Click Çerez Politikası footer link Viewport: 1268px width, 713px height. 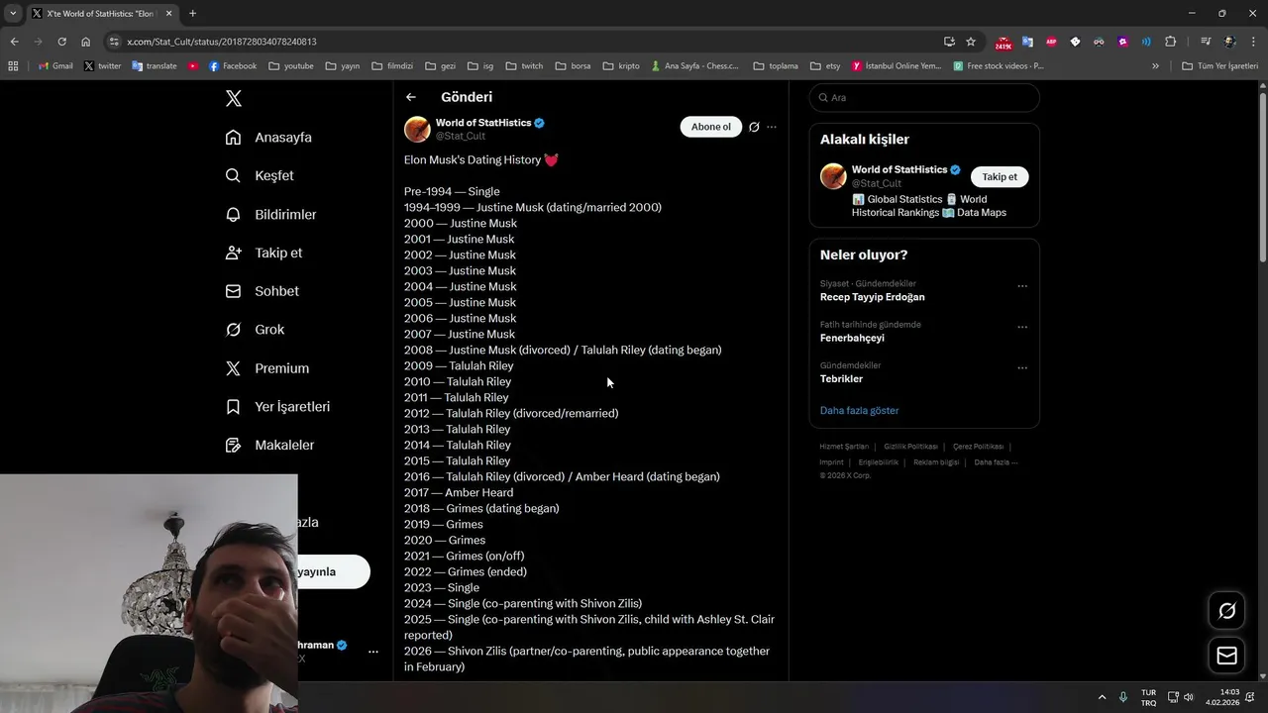click(x=978, y=447)
